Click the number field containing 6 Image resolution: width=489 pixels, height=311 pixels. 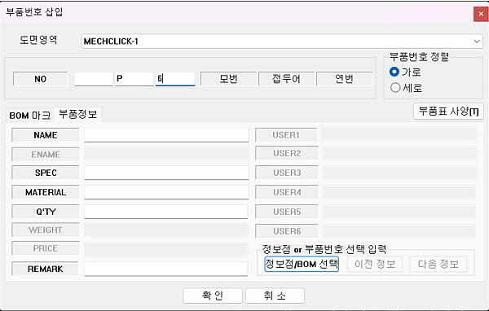coord(175,79)
